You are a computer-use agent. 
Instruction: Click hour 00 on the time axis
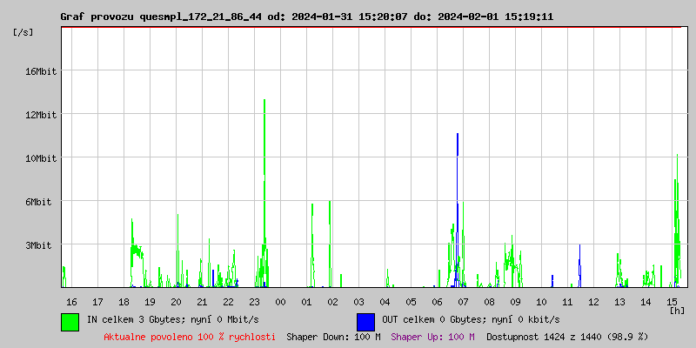click(280, 302)
